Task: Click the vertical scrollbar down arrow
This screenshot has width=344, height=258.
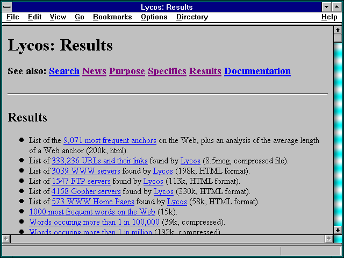Action: click(338, 230)
